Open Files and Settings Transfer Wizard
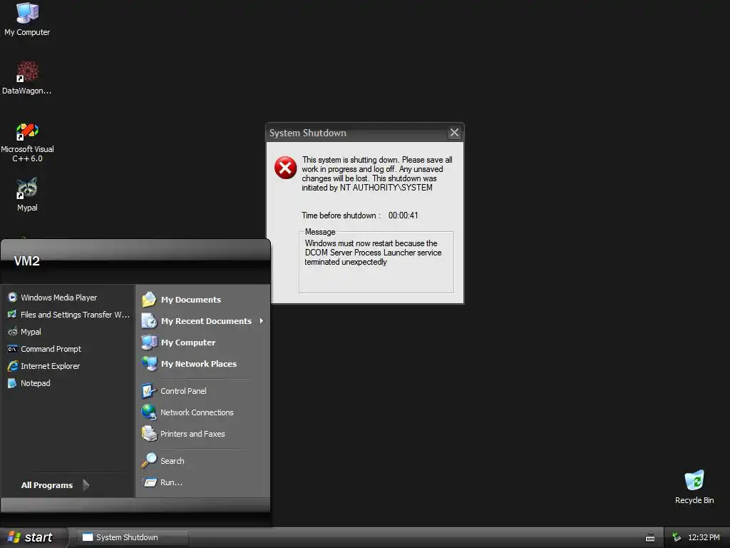 point(68,315)
